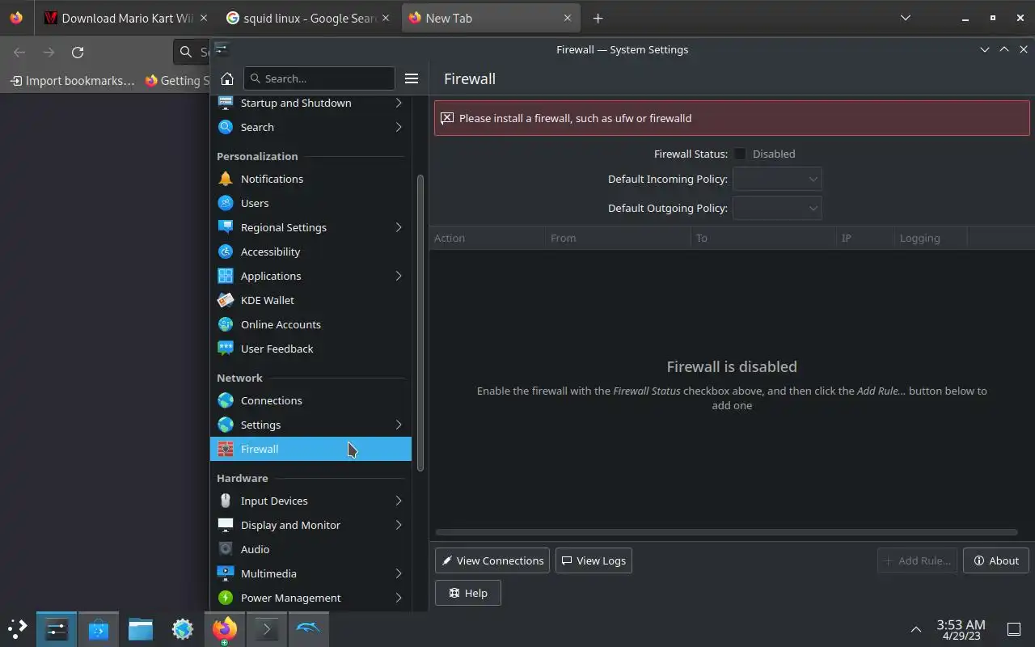Click the gear globe icon in taskbar

183,628
